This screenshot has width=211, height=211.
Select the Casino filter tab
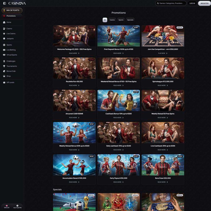pyautogui.click(x=112, y=20)
